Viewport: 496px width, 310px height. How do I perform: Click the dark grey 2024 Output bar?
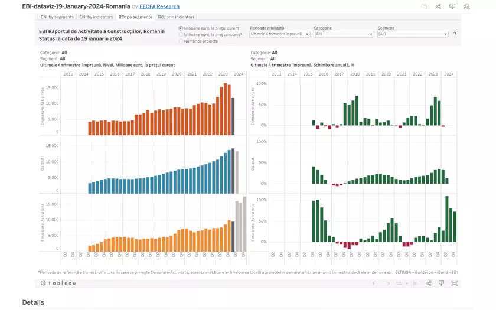pyautogui.click(x=233, y=171)
